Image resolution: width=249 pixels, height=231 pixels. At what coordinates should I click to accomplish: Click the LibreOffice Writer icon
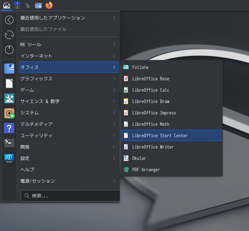click(126, 147)
